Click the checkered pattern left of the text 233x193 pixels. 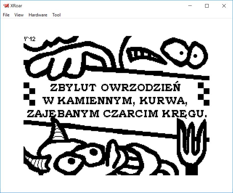(x=29, y=94)
